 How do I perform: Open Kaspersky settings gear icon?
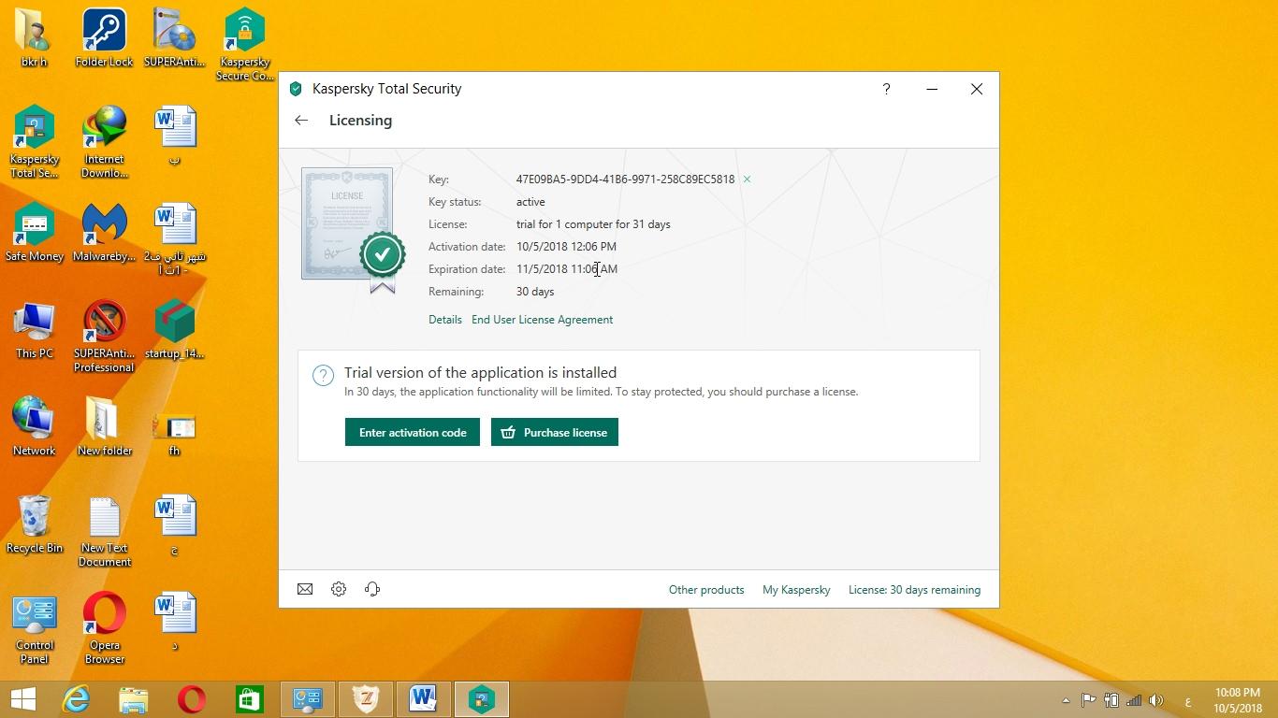pyautogui.click(x=339, y=589)
